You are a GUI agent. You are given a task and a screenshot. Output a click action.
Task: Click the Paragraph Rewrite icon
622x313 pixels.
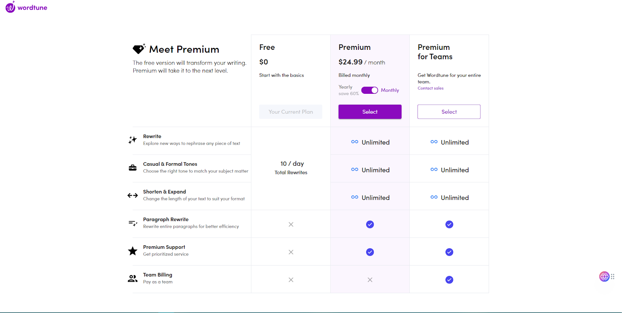point(133,223)
